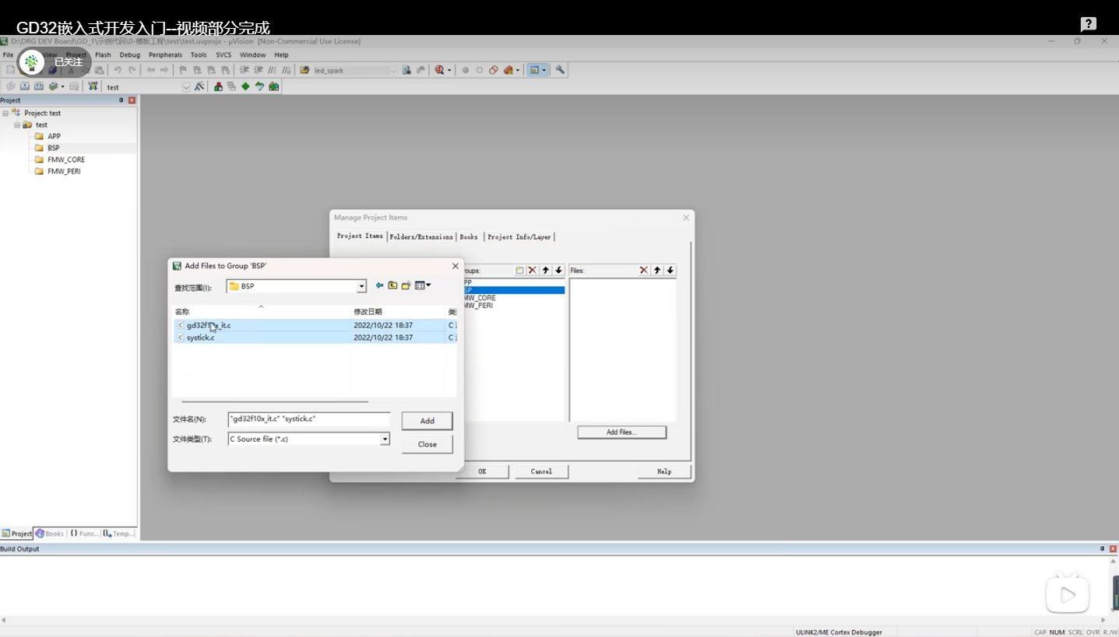
Task: Open Manage Run-Time Environment green diamond
Action: [245, 86]
